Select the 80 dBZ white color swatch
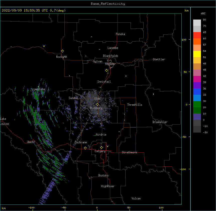Screen dimensions: 216x211 tap(197, 23)
